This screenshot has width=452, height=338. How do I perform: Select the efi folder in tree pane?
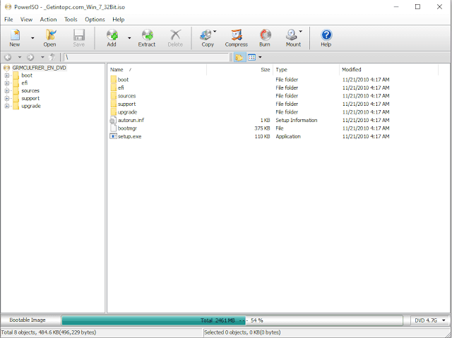click(25, 83)
